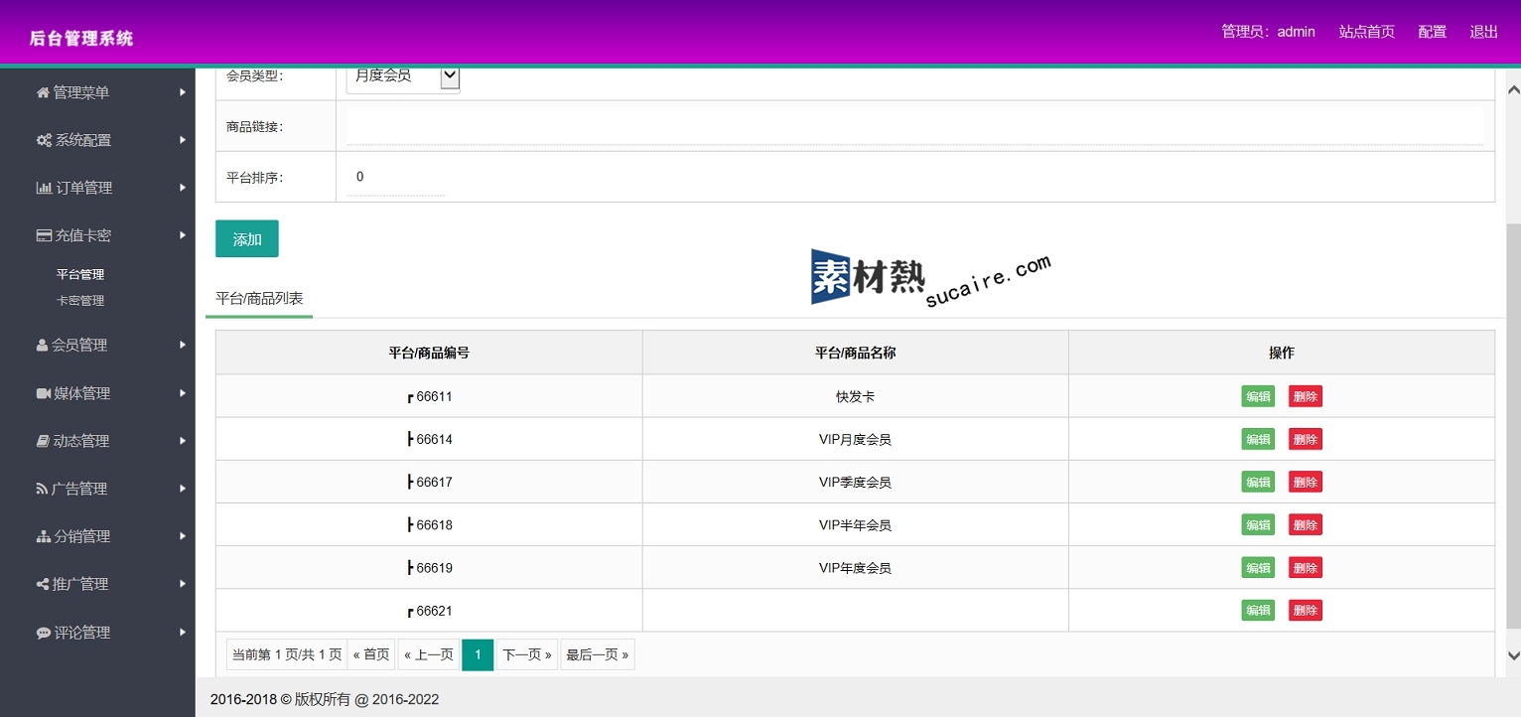Click 配置 link in header
Screen dimensions: 1521x717
[1433, 32]
